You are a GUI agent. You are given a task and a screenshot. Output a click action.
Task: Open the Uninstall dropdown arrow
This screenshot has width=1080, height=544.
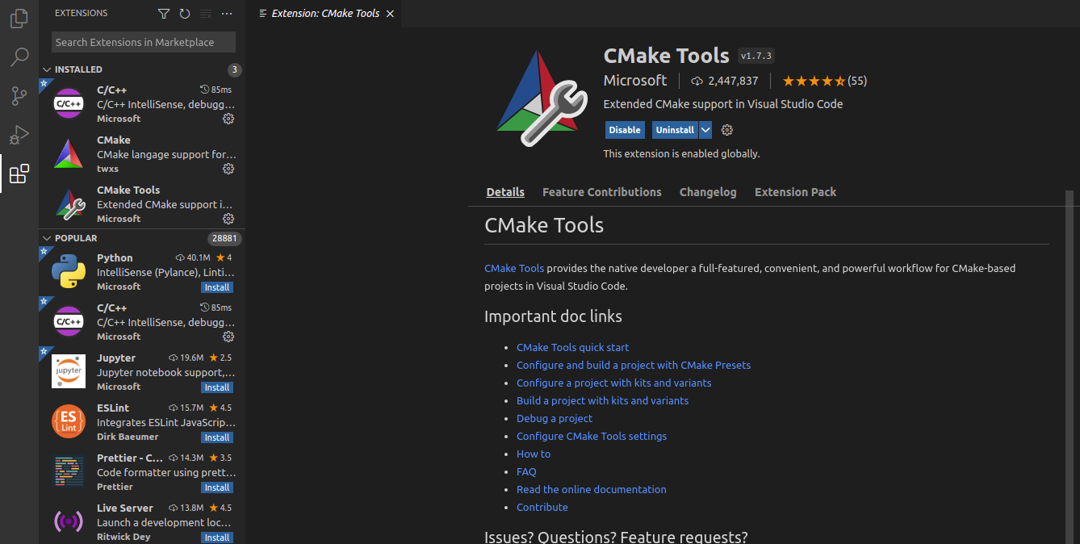(x=705, y=130)
